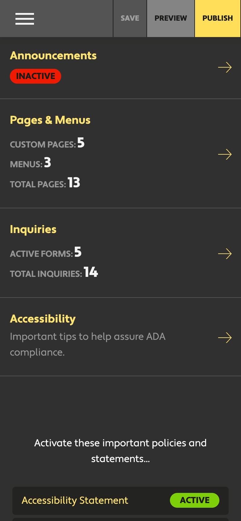Open the Announcements section arrow
Image resolution: width=241 pixels, height=521 pixels.
[225, 67]
